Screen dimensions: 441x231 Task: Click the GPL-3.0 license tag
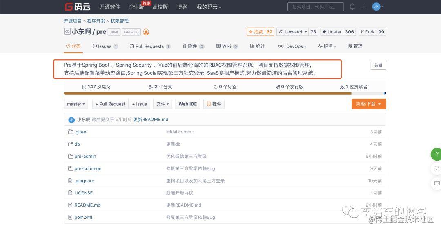[x=131, y=32]
